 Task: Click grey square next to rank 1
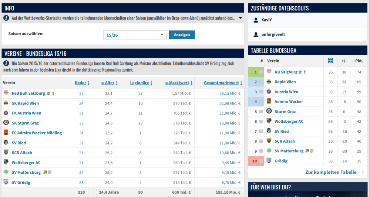coord(261,72)
